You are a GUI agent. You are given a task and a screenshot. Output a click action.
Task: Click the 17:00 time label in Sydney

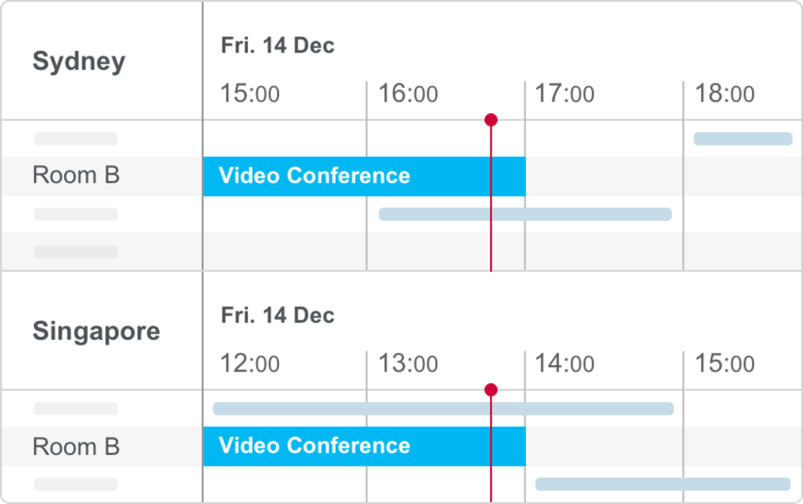[565, 94]
